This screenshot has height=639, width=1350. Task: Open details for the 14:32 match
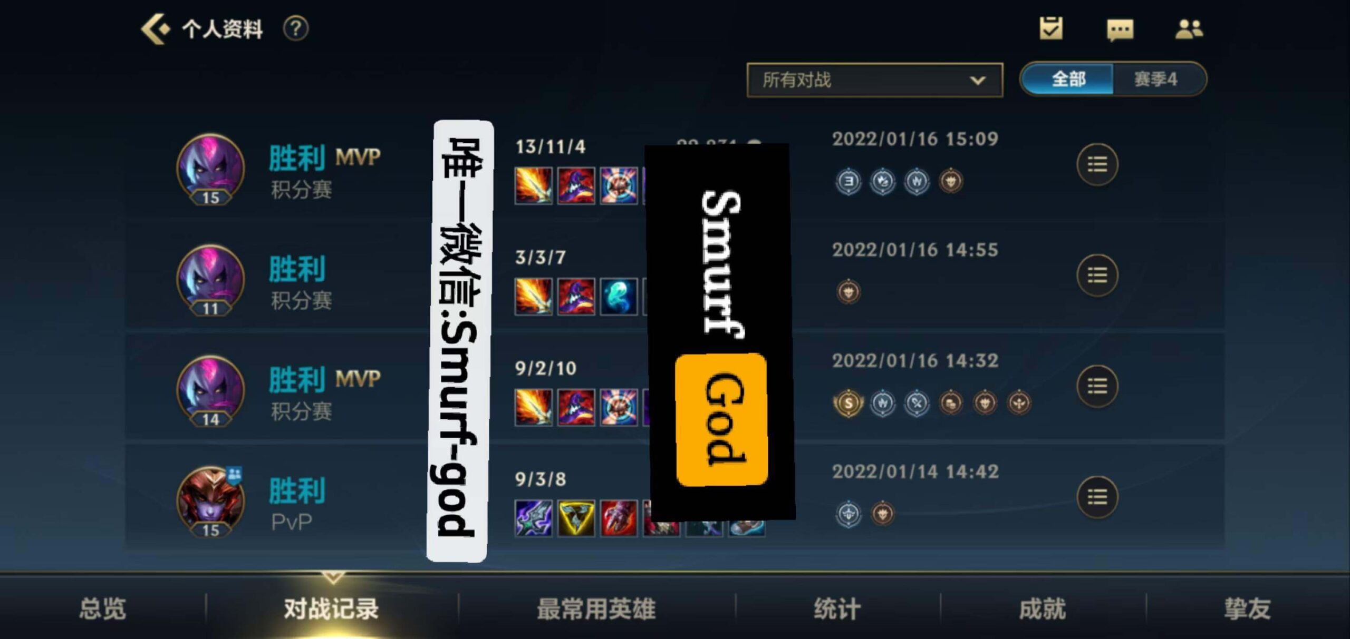[x=1097, y=386]
